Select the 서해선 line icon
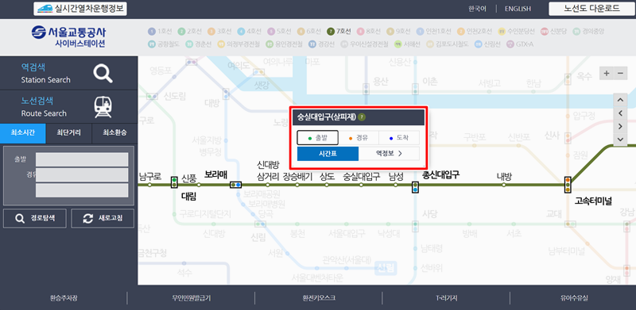This screenshot has width=636, height=310. (x=398, y=44)
